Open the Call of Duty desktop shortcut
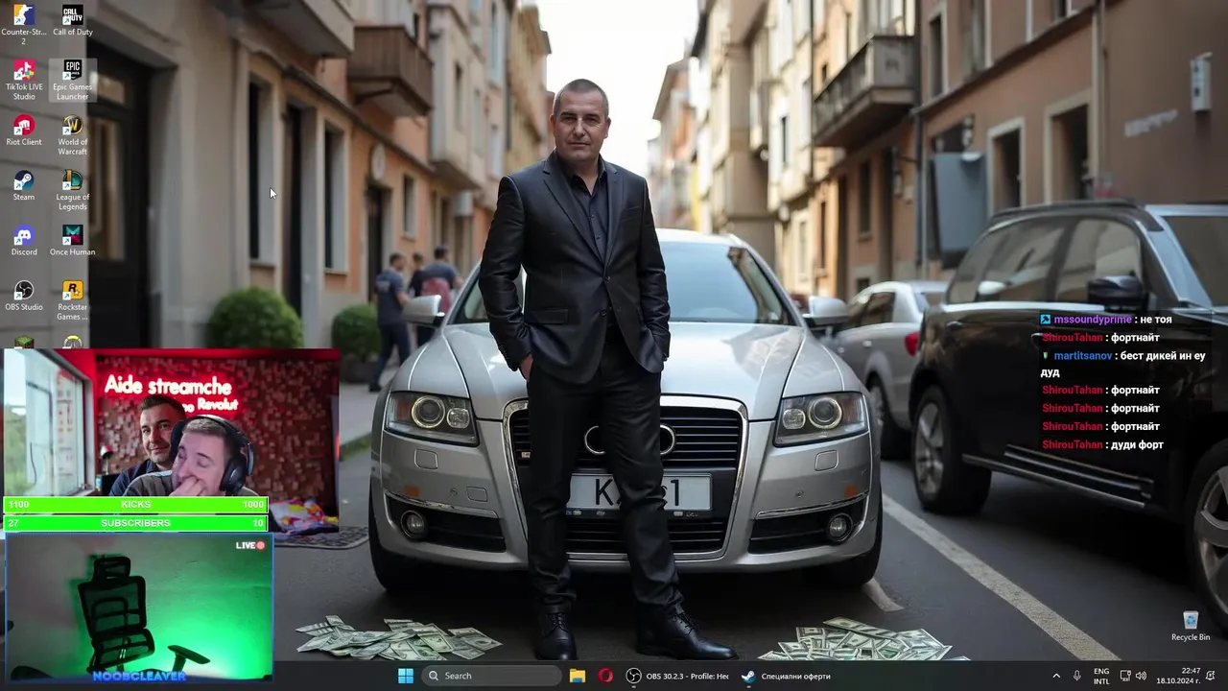Viewport: 1228px width, 691px height. pos(73,21)
